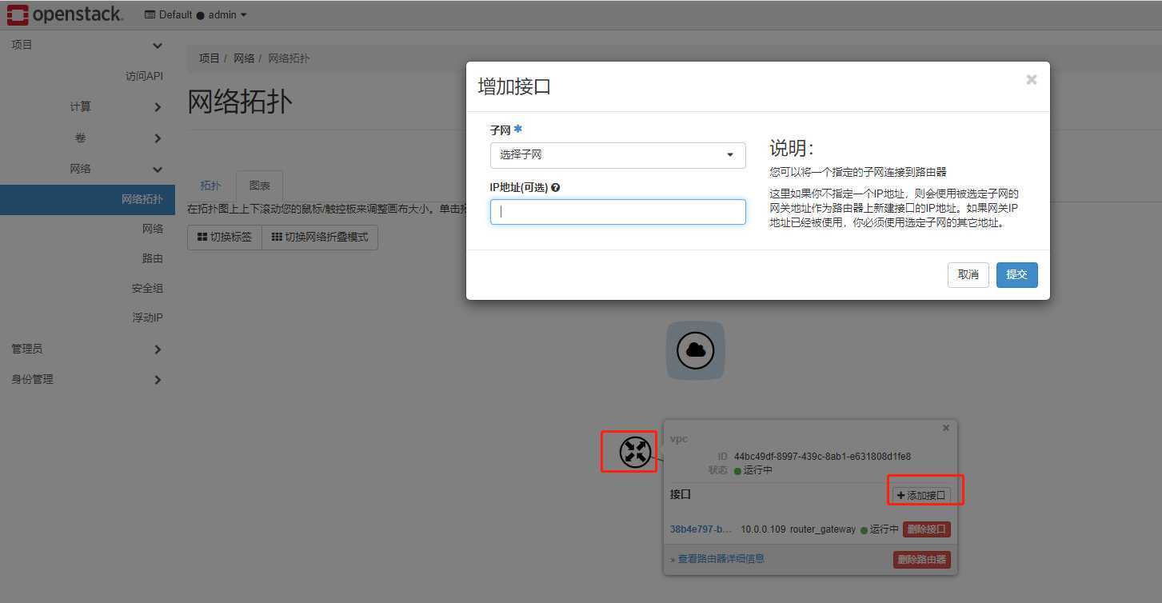Viewport: 1162px width, 603px height.
Task: Close the vpc router popup
Action: [946, 428]
